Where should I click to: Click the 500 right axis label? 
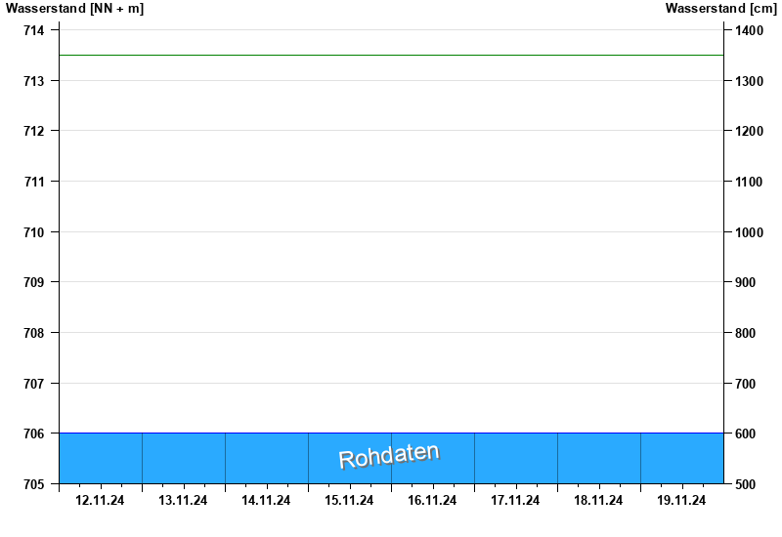(747, 484)
